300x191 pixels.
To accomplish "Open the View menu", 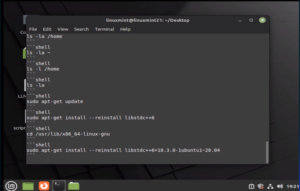I will click(x=63, y=29).
